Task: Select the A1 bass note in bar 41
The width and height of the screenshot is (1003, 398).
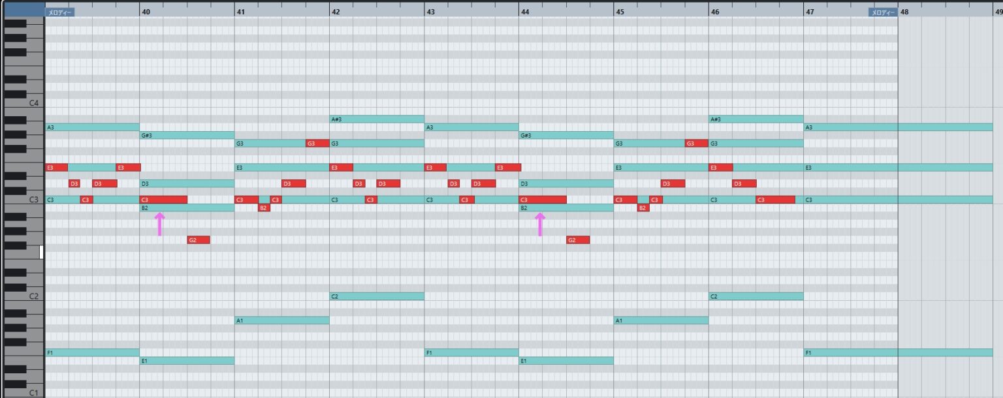Action: (x=281, y=320)
